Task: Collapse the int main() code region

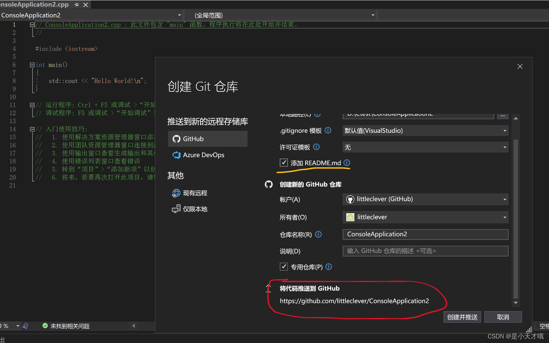Action: (x=32, y=65)
